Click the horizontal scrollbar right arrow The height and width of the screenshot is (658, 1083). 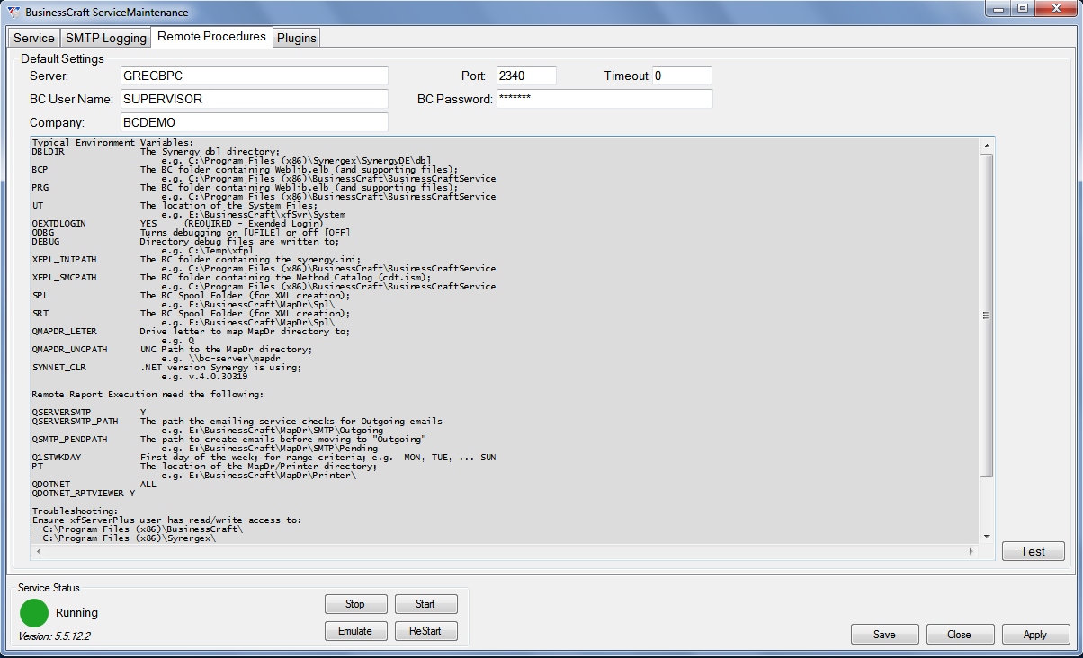(971, 551)
